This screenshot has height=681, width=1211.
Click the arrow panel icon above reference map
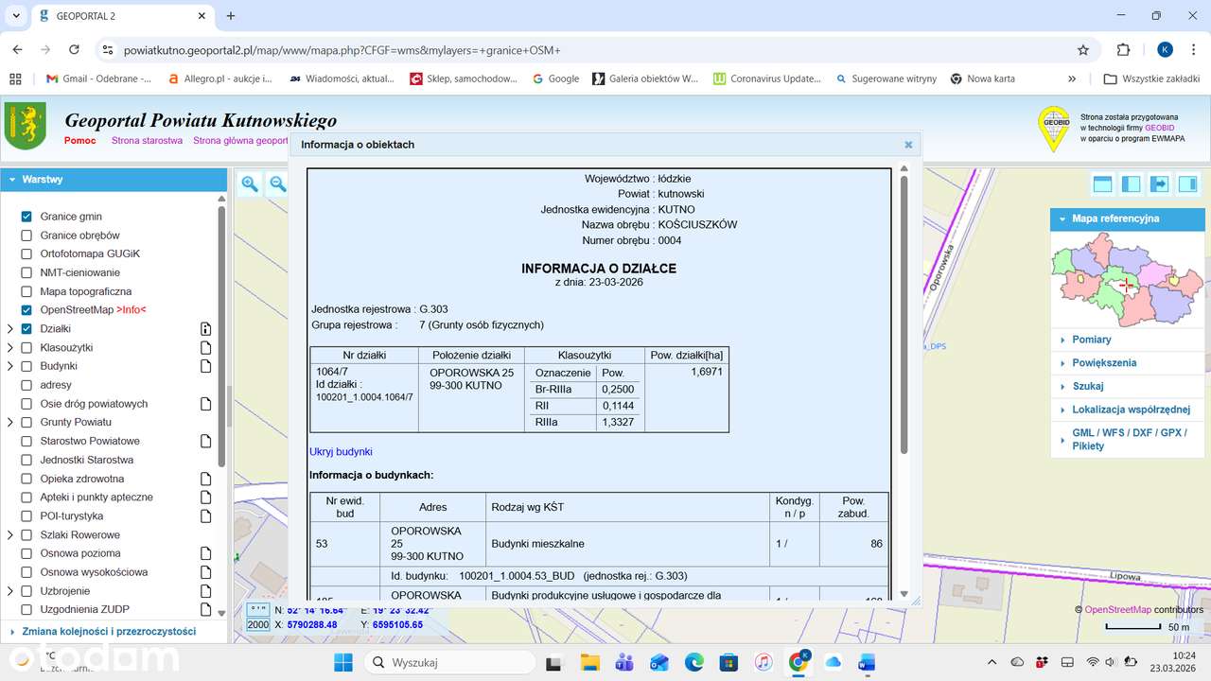pyautogui.click(x=1159, y=183)
